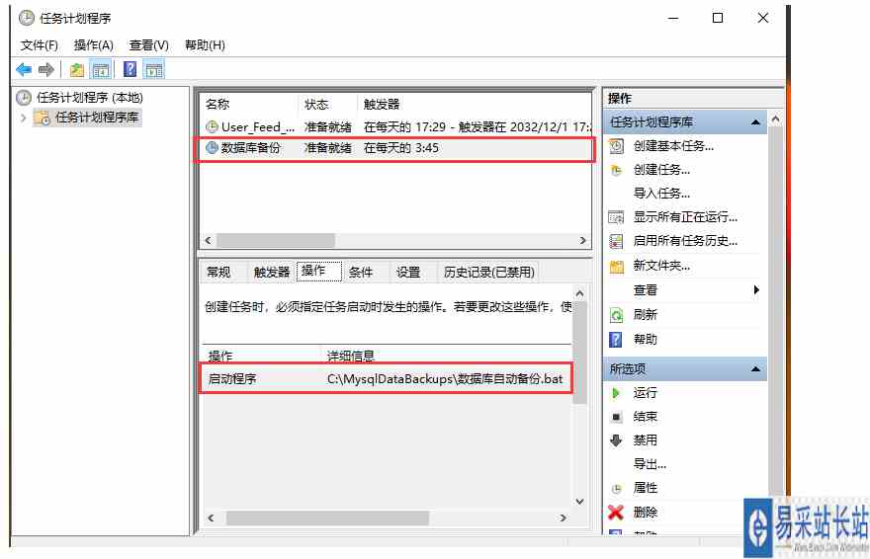Click the 创建任务 icon in actions
The image size is (870, 559).
pos(617,170)
